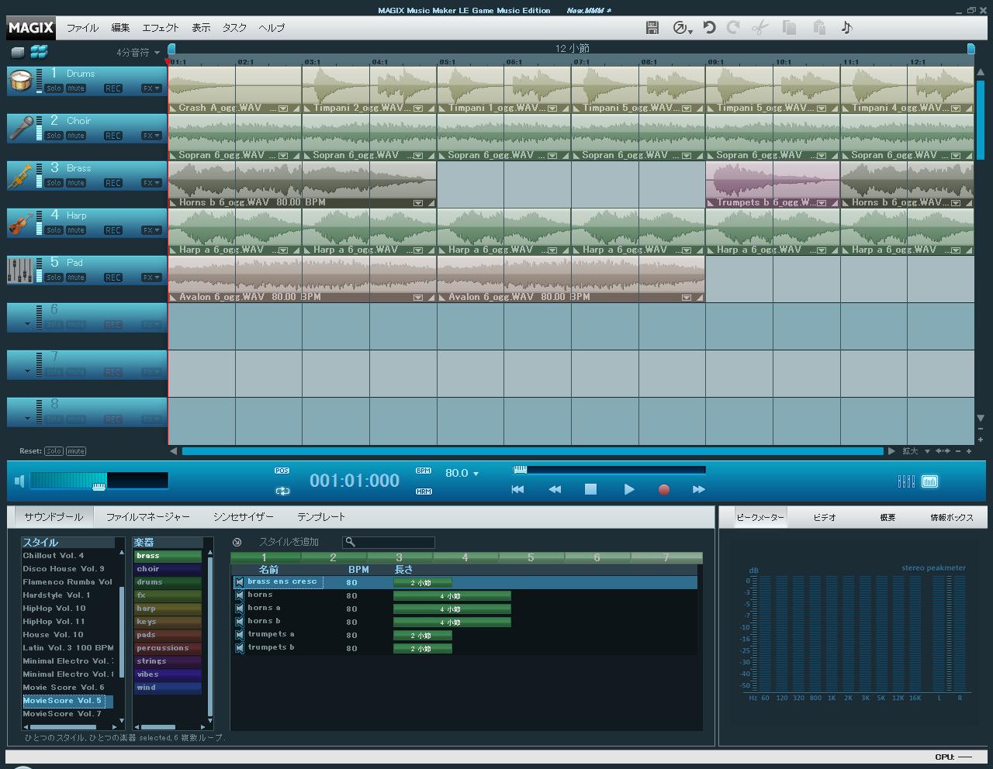
Task: Click the keyboard icon in transport bar
Action: tap(929, 481)
